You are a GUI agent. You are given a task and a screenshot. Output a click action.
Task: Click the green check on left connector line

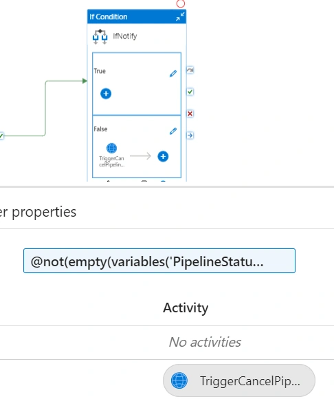(x=1, y=136)
